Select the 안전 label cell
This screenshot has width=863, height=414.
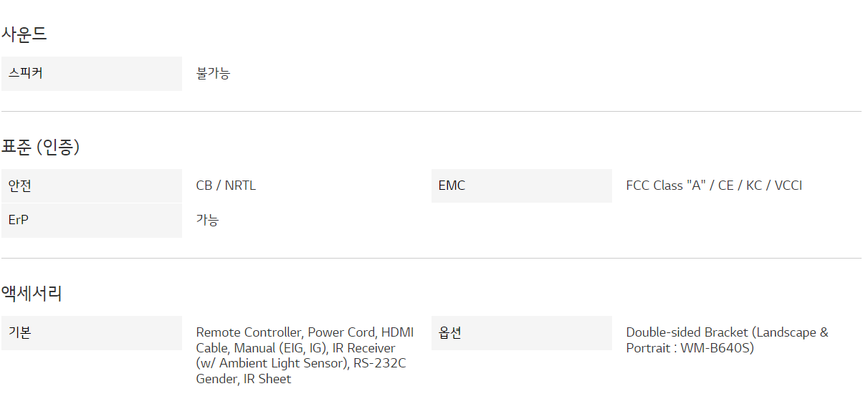92,186
